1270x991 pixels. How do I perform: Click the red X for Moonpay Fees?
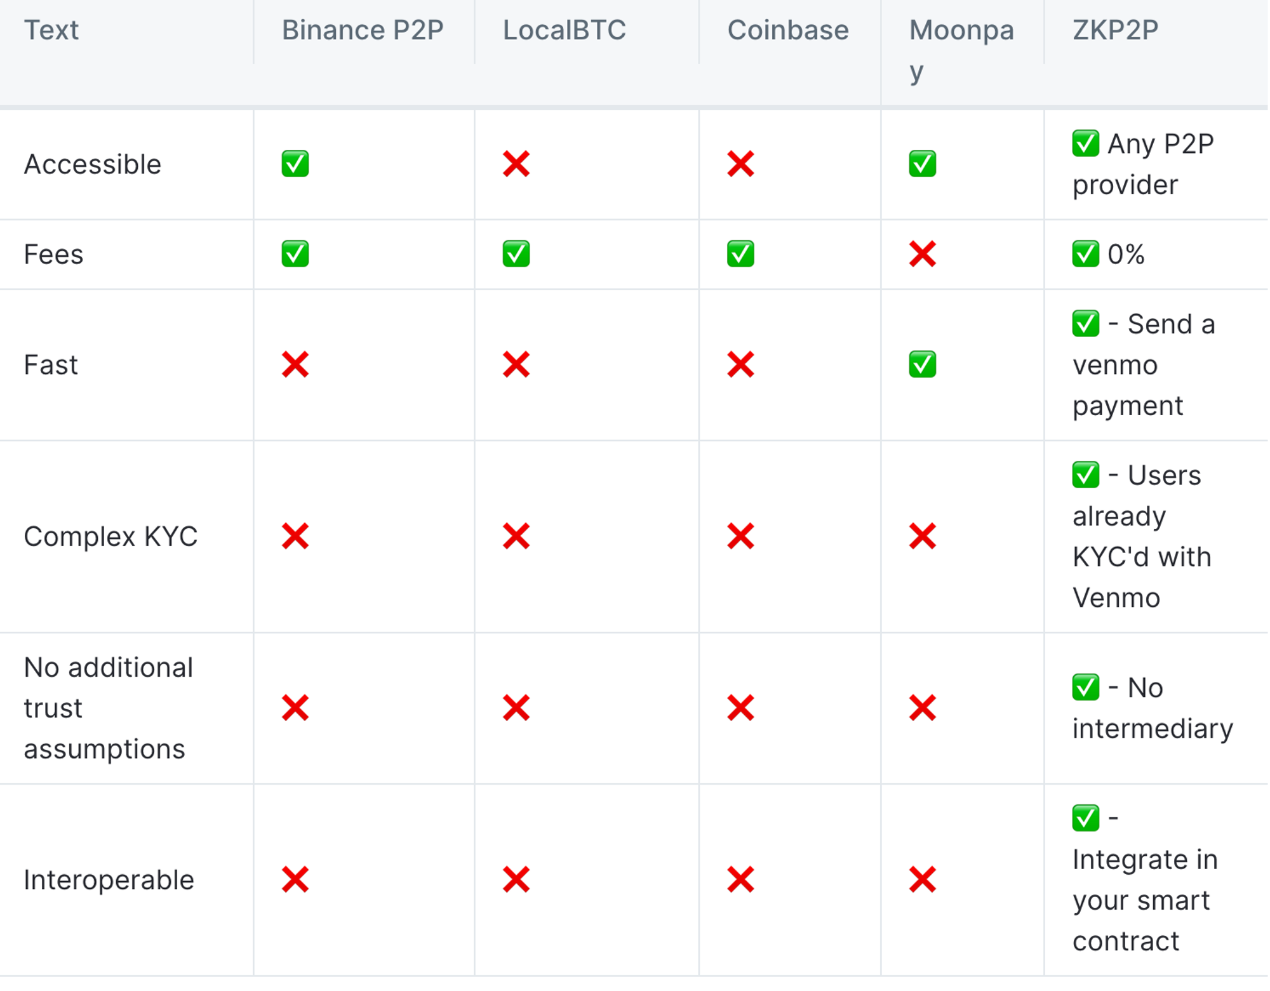(x=922, y=255)
